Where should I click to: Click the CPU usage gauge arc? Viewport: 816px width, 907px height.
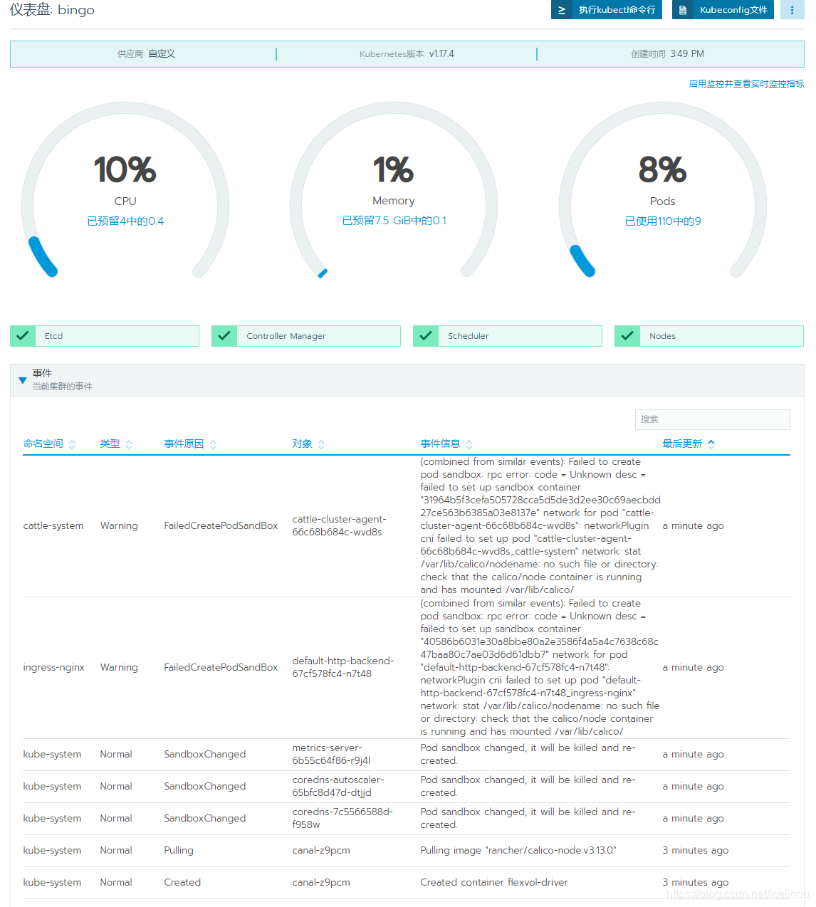click(125, 190)
